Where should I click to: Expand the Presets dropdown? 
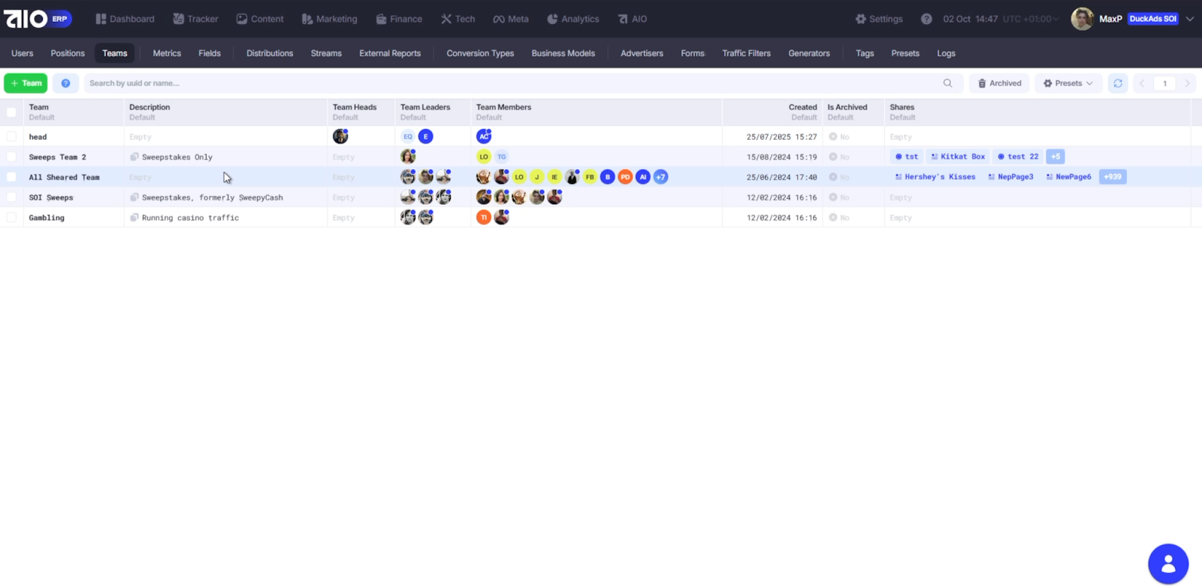[1068, 83]
